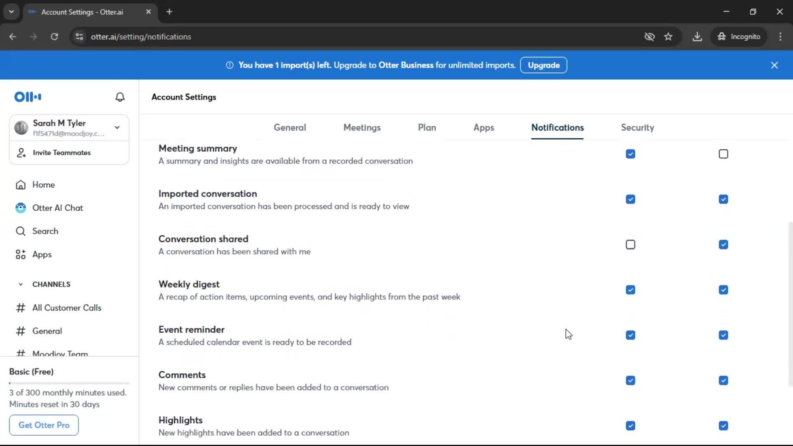Viewport: 793px width, 446px height.
Task: Switch to the Meetings tab
Action: 362,128
